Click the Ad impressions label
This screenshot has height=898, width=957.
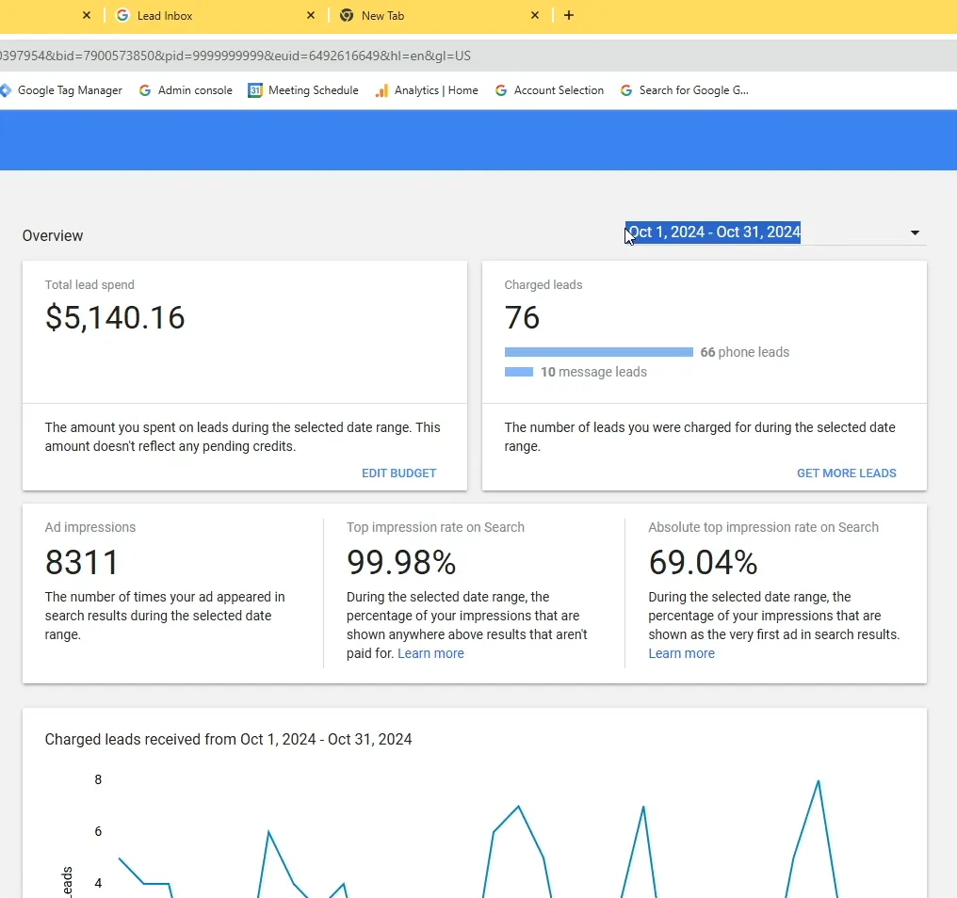90,527
